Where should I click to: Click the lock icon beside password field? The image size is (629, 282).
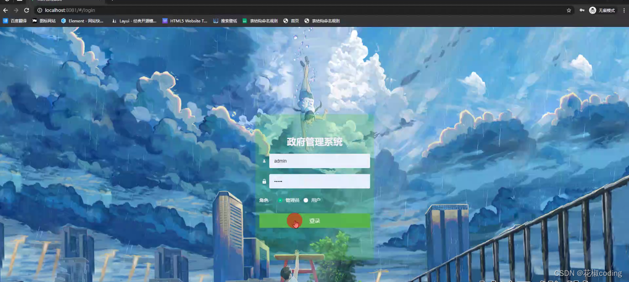[x=264, y=181]
